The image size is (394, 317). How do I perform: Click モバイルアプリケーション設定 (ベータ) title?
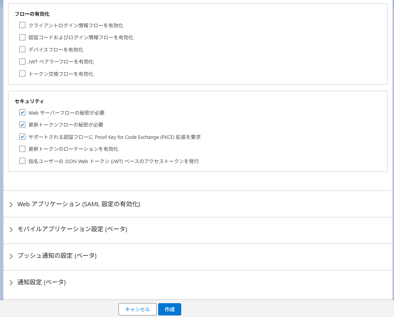pyautogui.click(x=72, y=229)
